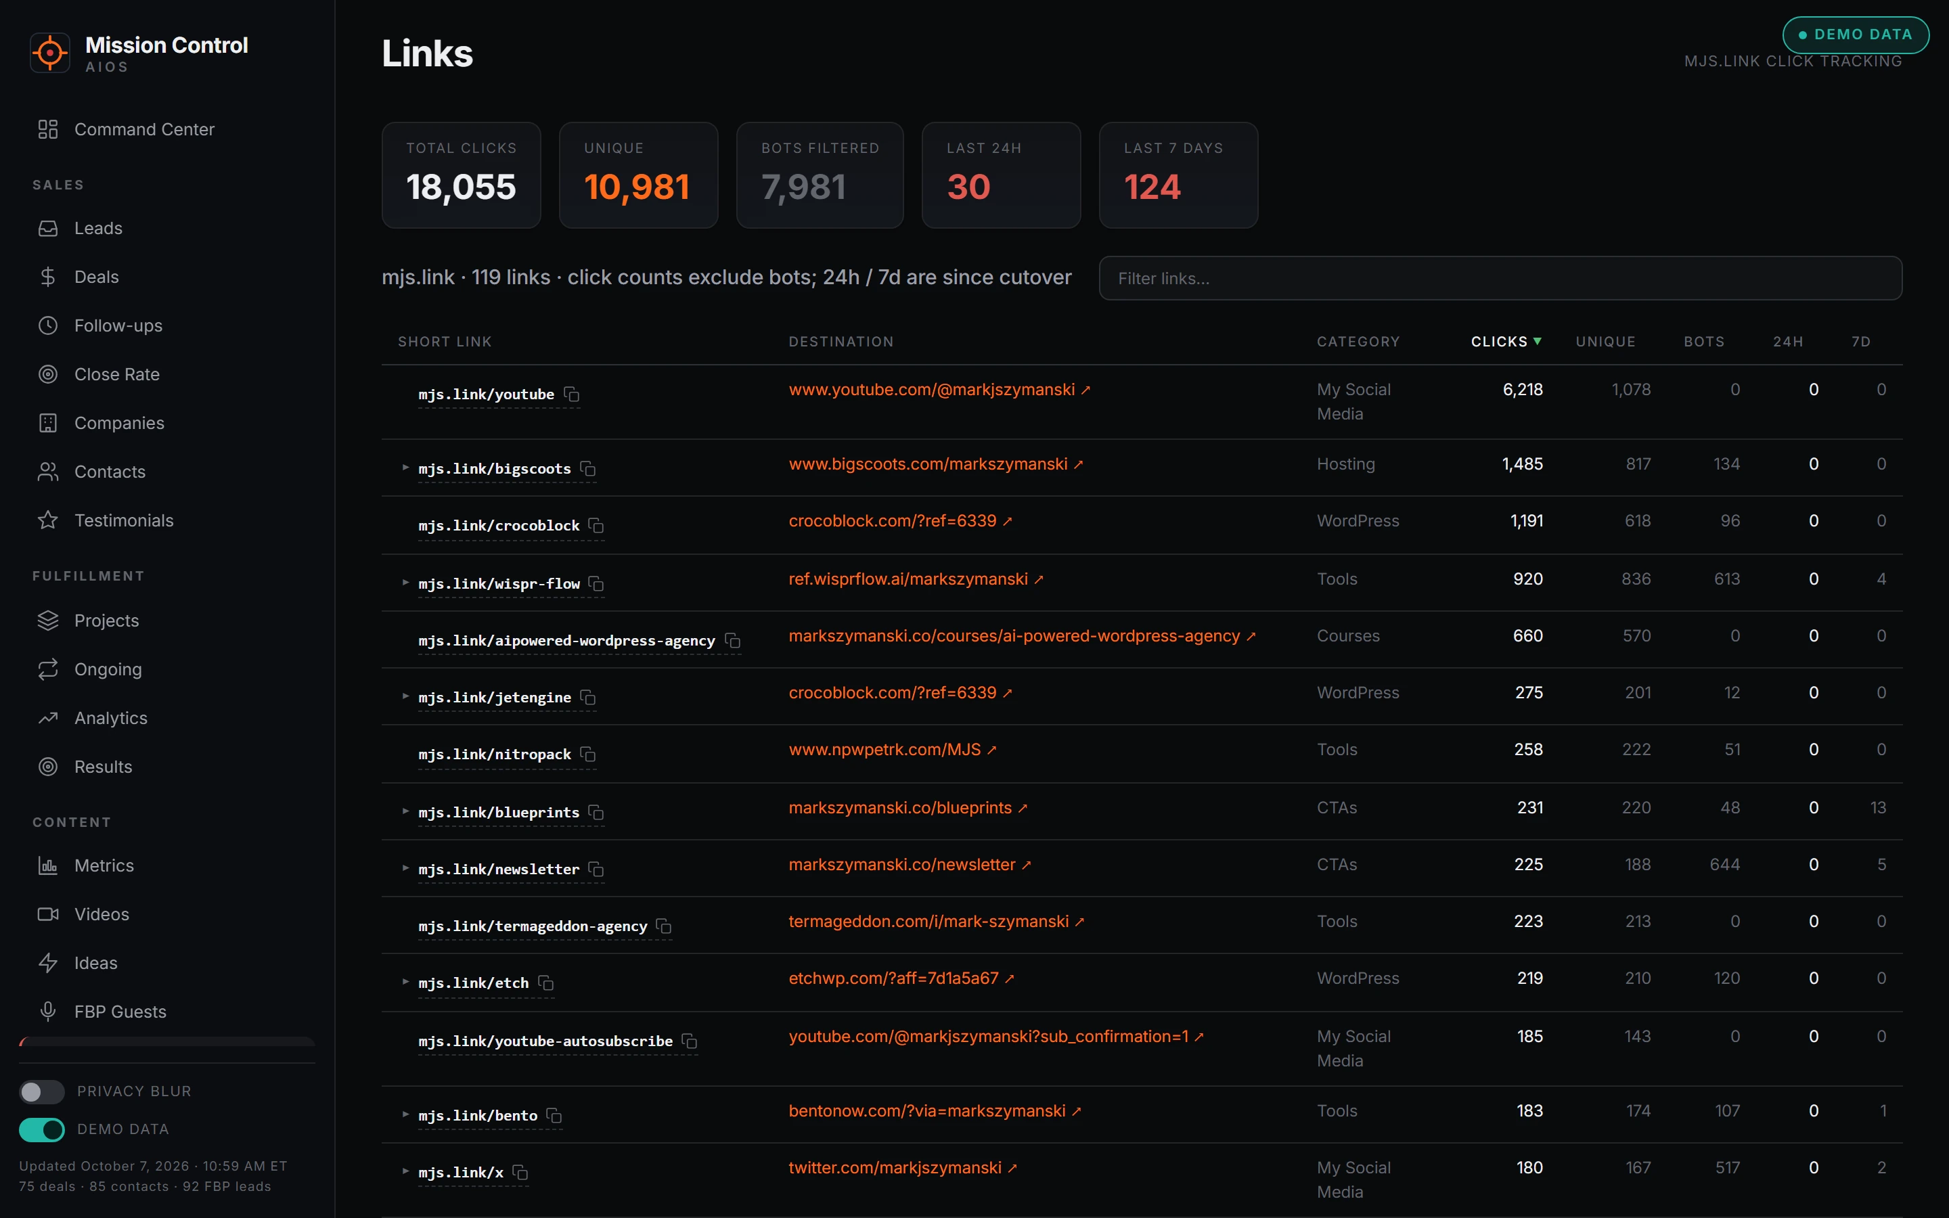This screenshot has width=1949, height=1218.
Task: Visit termageddon.com/i/mark-szymanski destination
Action: [936, 922]
